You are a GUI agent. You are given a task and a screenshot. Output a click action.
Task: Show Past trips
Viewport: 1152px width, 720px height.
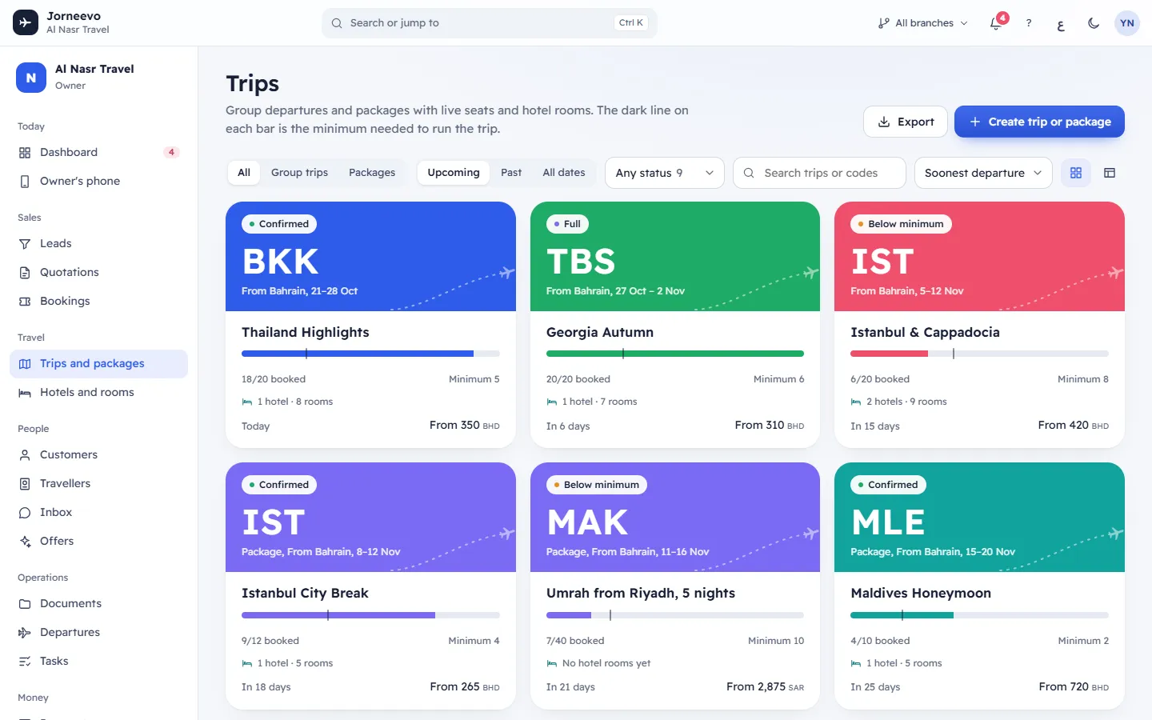click(x=511, y=172)
